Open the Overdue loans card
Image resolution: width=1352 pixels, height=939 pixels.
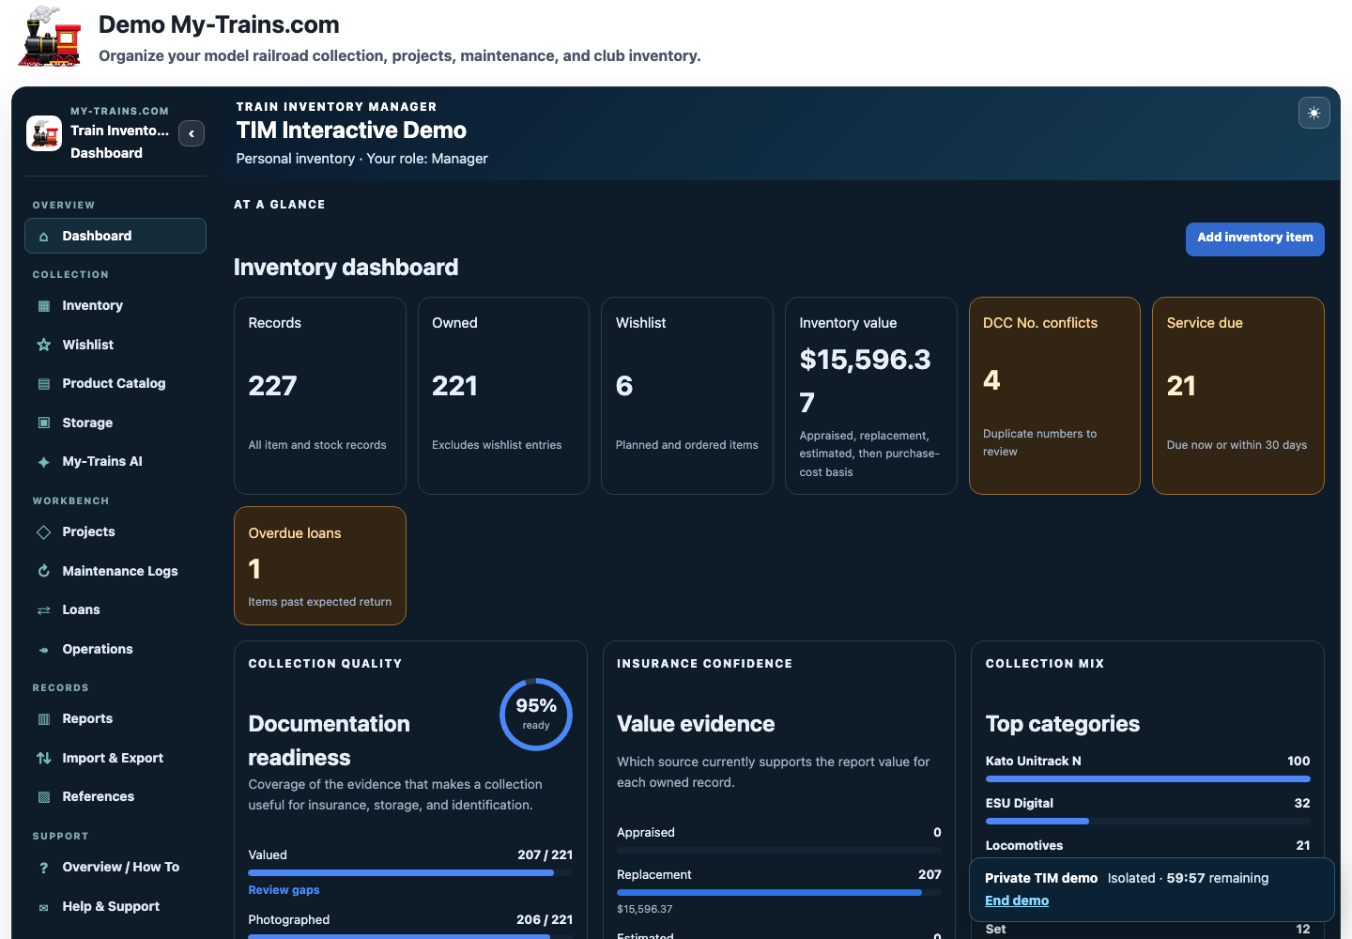319,565
